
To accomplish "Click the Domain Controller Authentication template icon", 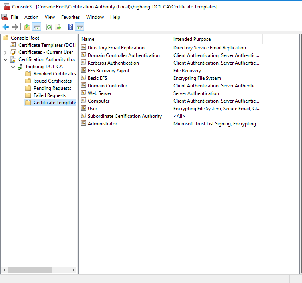I will coord(83,55).
